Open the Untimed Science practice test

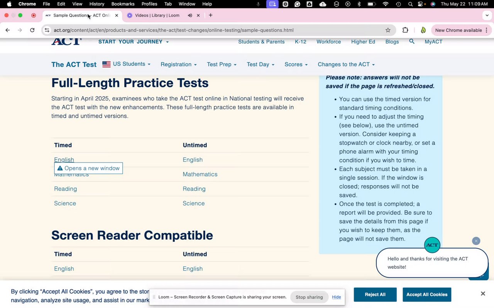click(194, 204)
